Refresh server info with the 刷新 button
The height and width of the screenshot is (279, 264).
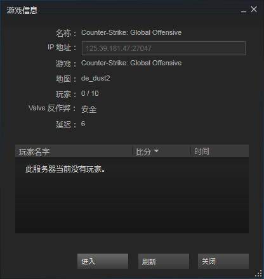point(164,261)
